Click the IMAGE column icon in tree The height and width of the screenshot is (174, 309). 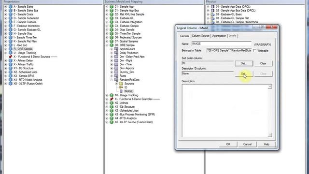(121, 91)
